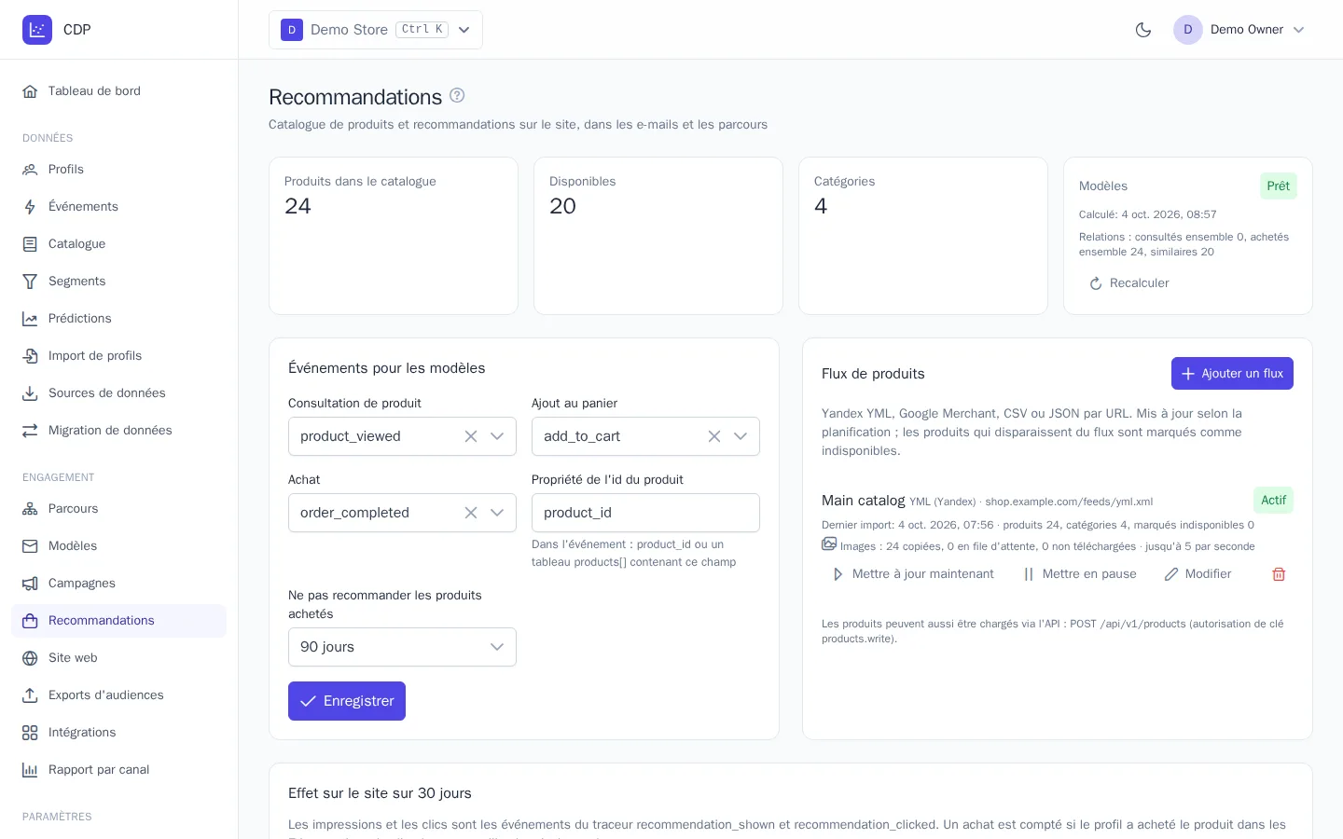
Task: Click Modifier on Main catalog
Action: click(1198, 574)
